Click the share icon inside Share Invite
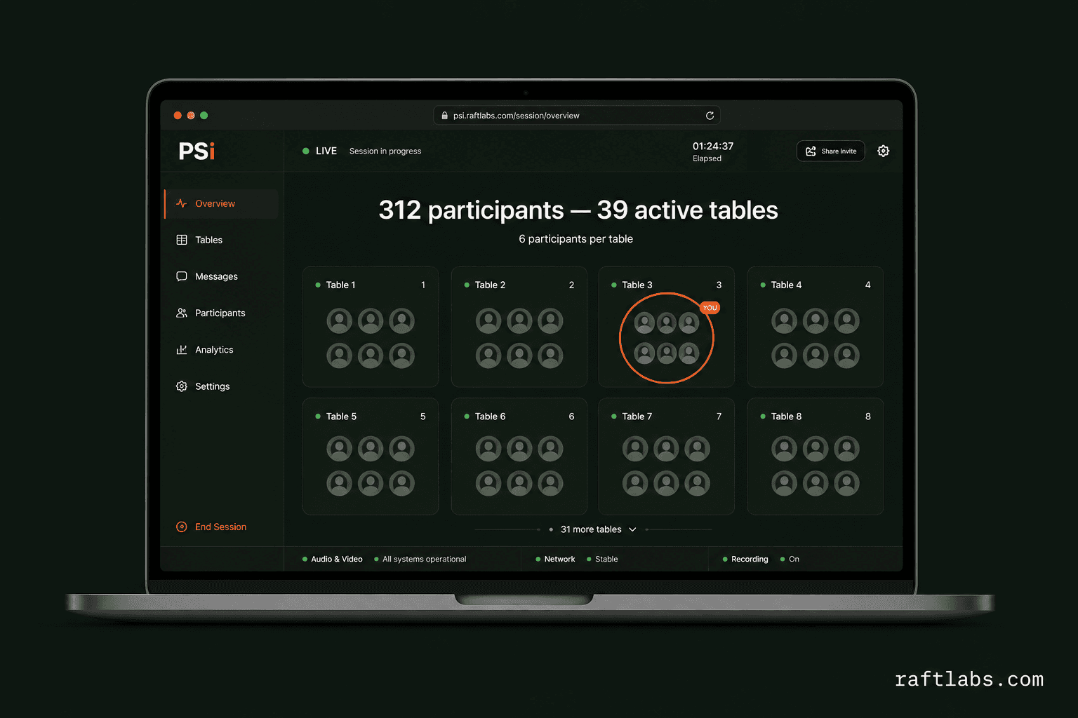The width and height of the screenshot is (1078, 718). click(x=811, y=151)
